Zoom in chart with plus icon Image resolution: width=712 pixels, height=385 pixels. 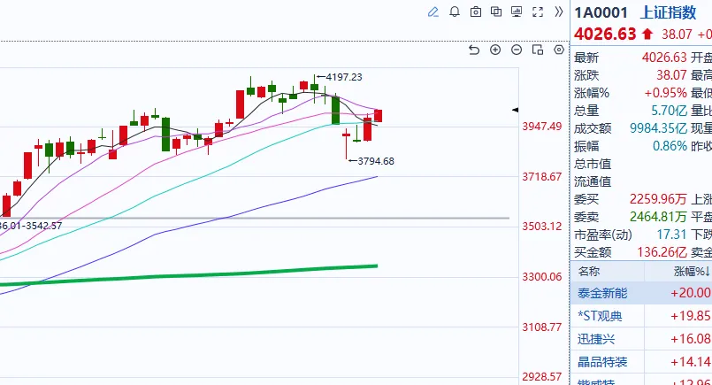[x=495, y=50]
